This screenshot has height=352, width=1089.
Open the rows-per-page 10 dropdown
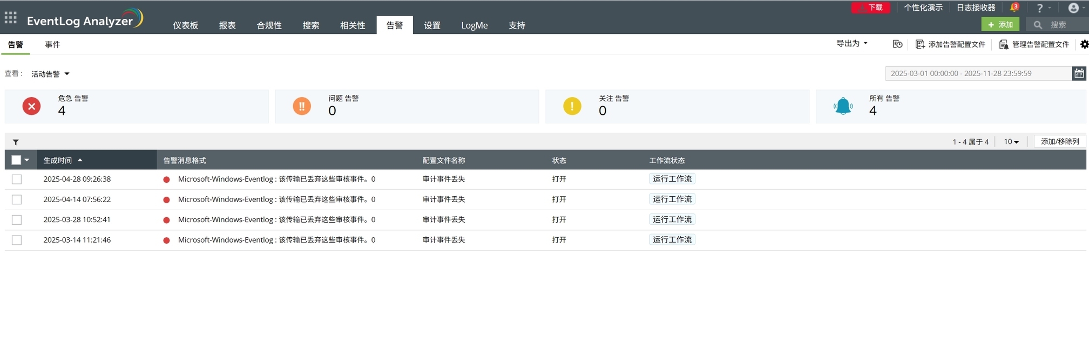tap(1011, 142)
